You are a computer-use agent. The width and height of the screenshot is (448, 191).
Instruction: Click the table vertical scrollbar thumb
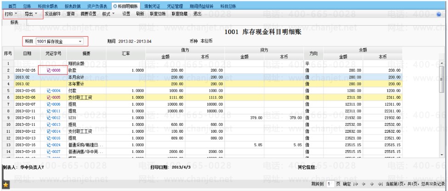pos(441,79)
